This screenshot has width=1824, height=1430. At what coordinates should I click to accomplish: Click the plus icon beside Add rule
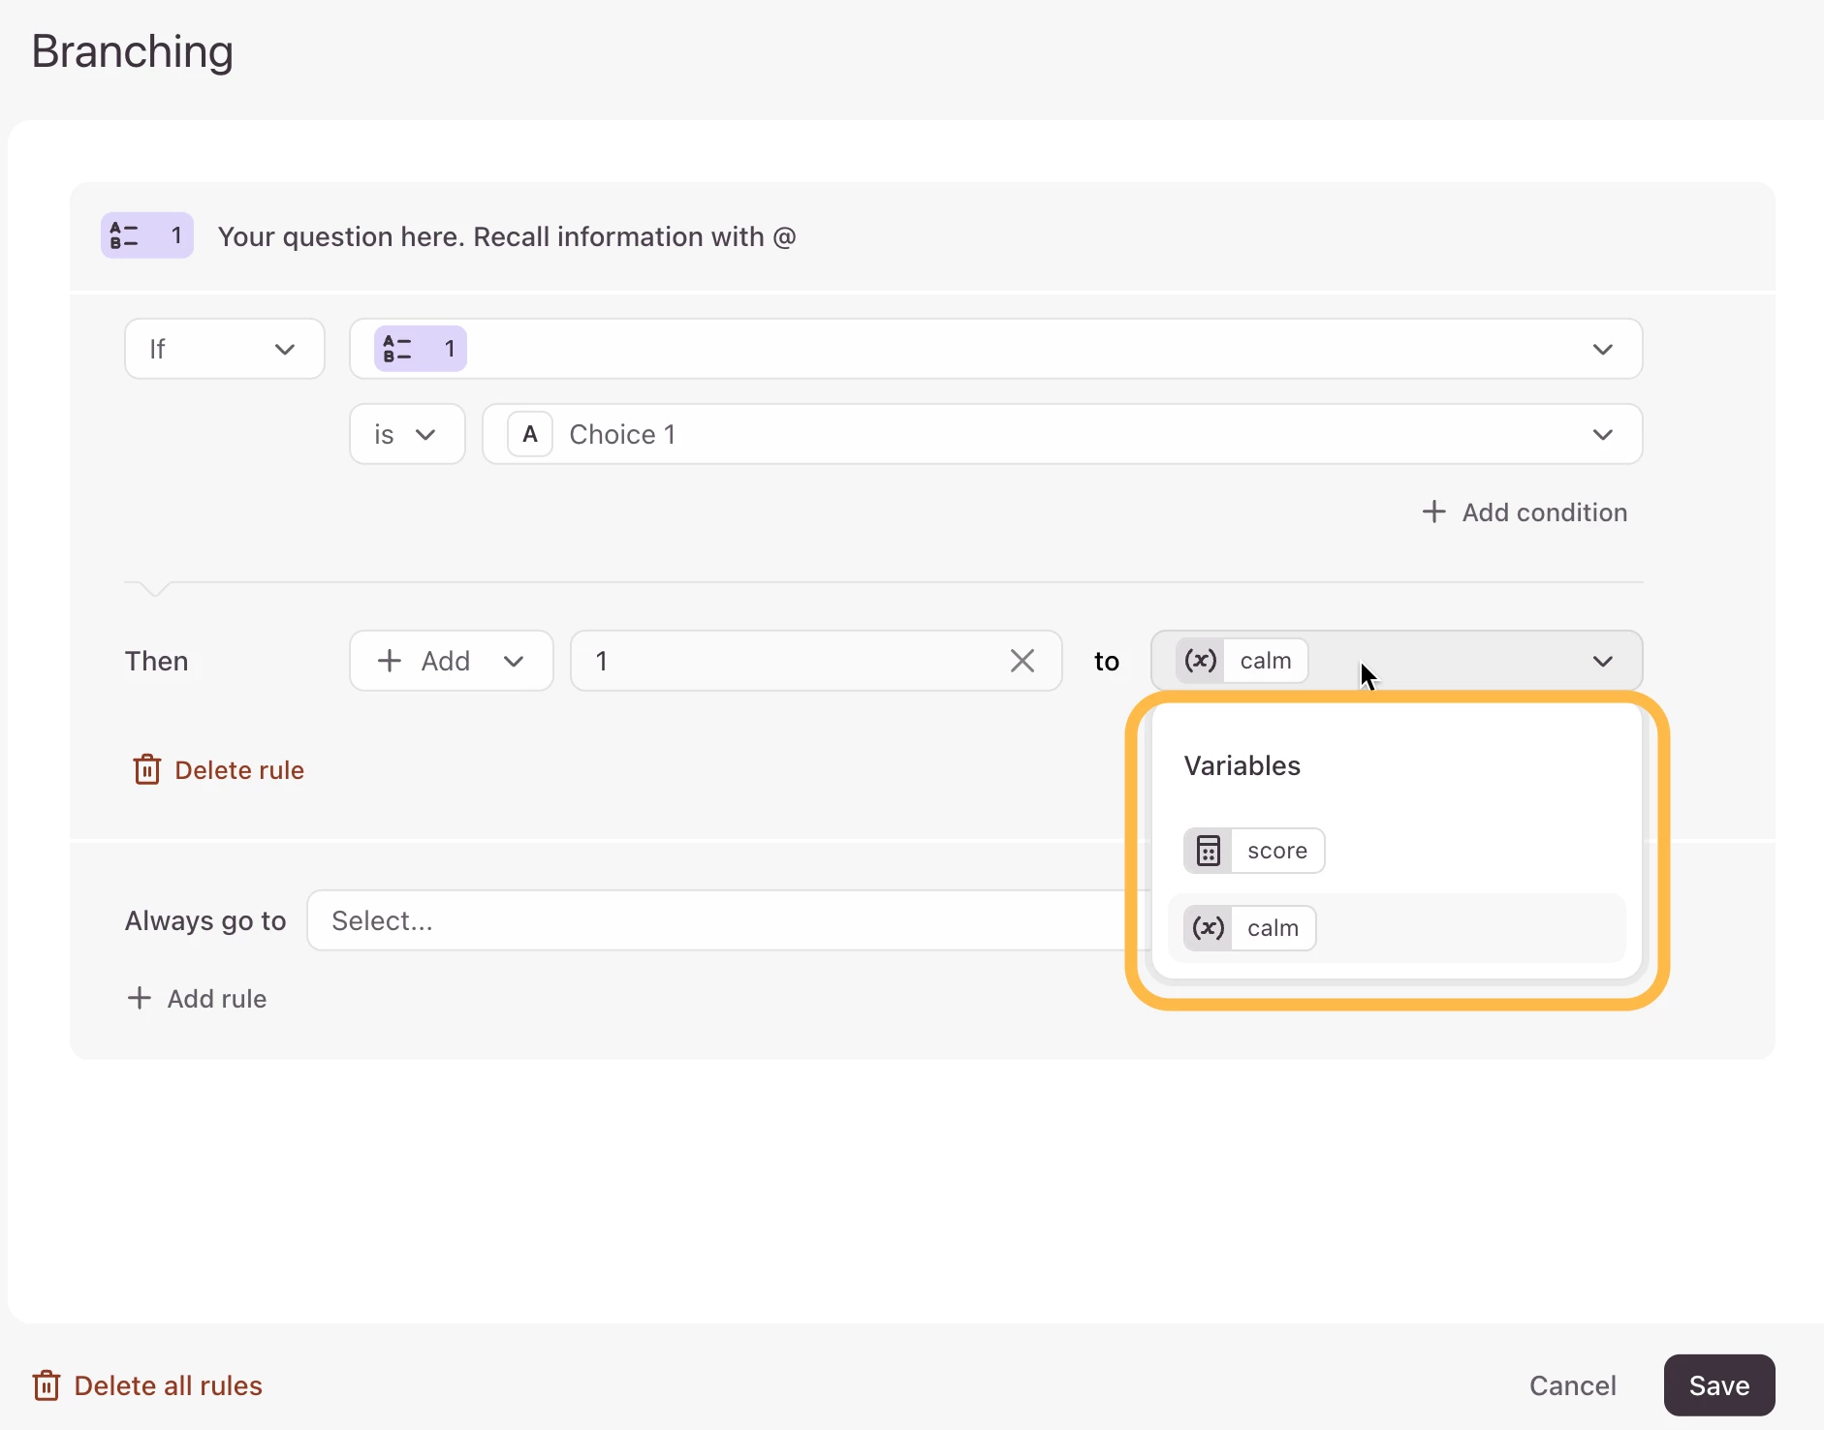pyautogui.click(x=140, y=998)
